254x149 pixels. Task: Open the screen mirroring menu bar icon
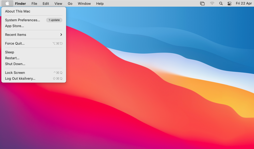[x=202, y=3]
